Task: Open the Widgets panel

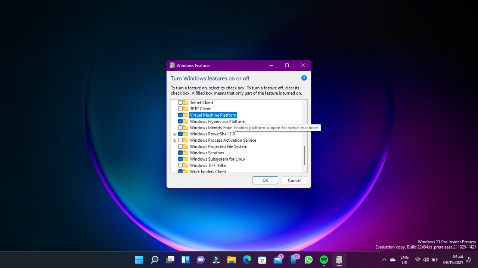Action: tap(186, 259)
